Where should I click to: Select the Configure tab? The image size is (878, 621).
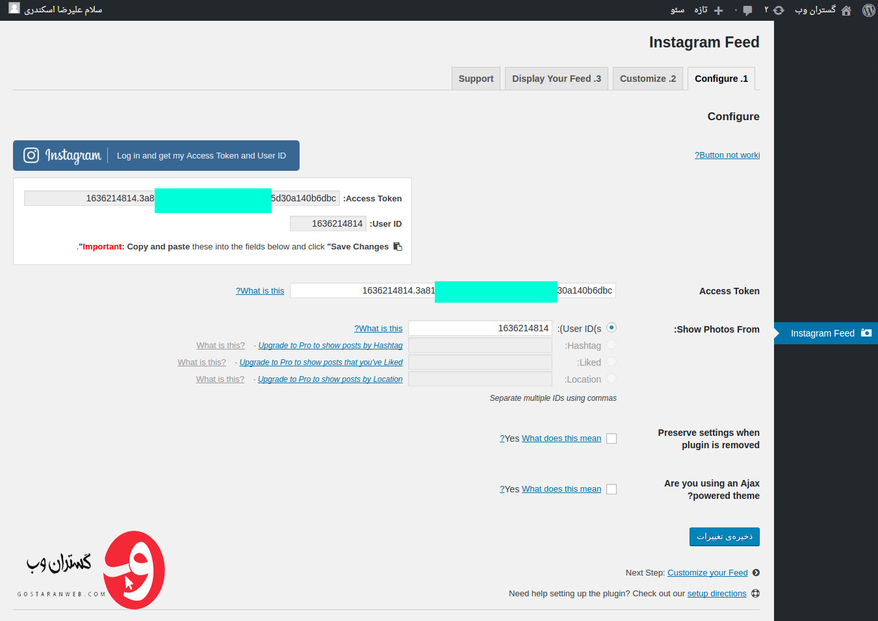[x=721, y=79]
